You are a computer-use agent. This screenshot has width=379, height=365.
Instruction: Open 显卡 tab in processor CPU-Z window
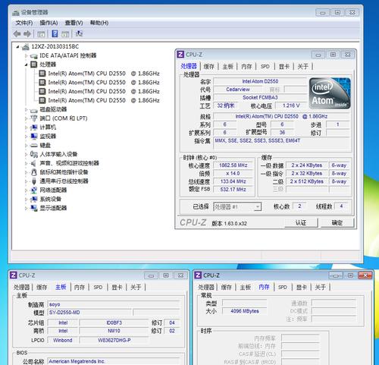tap(284, 67)
